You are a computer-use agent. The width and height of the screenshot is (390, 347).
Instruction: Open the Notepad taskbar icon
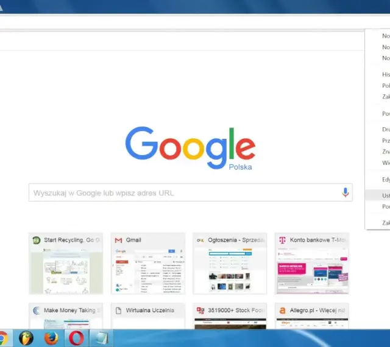tap(101, 338)
